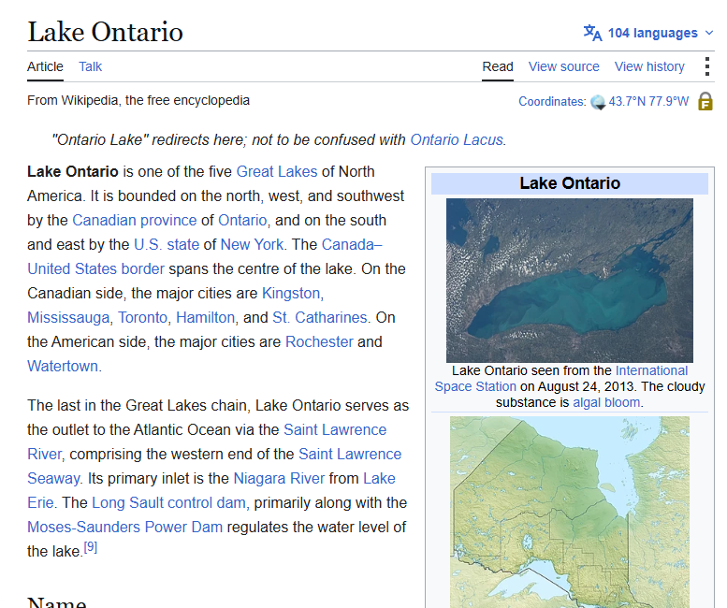The image size is (727, 608).
Task: Open the Long Sault control dam link
Action: pos(168,503)
